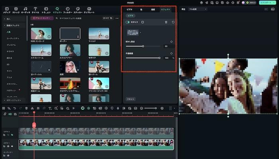Open the フィルター (Filters) tab

coord(68,10)
